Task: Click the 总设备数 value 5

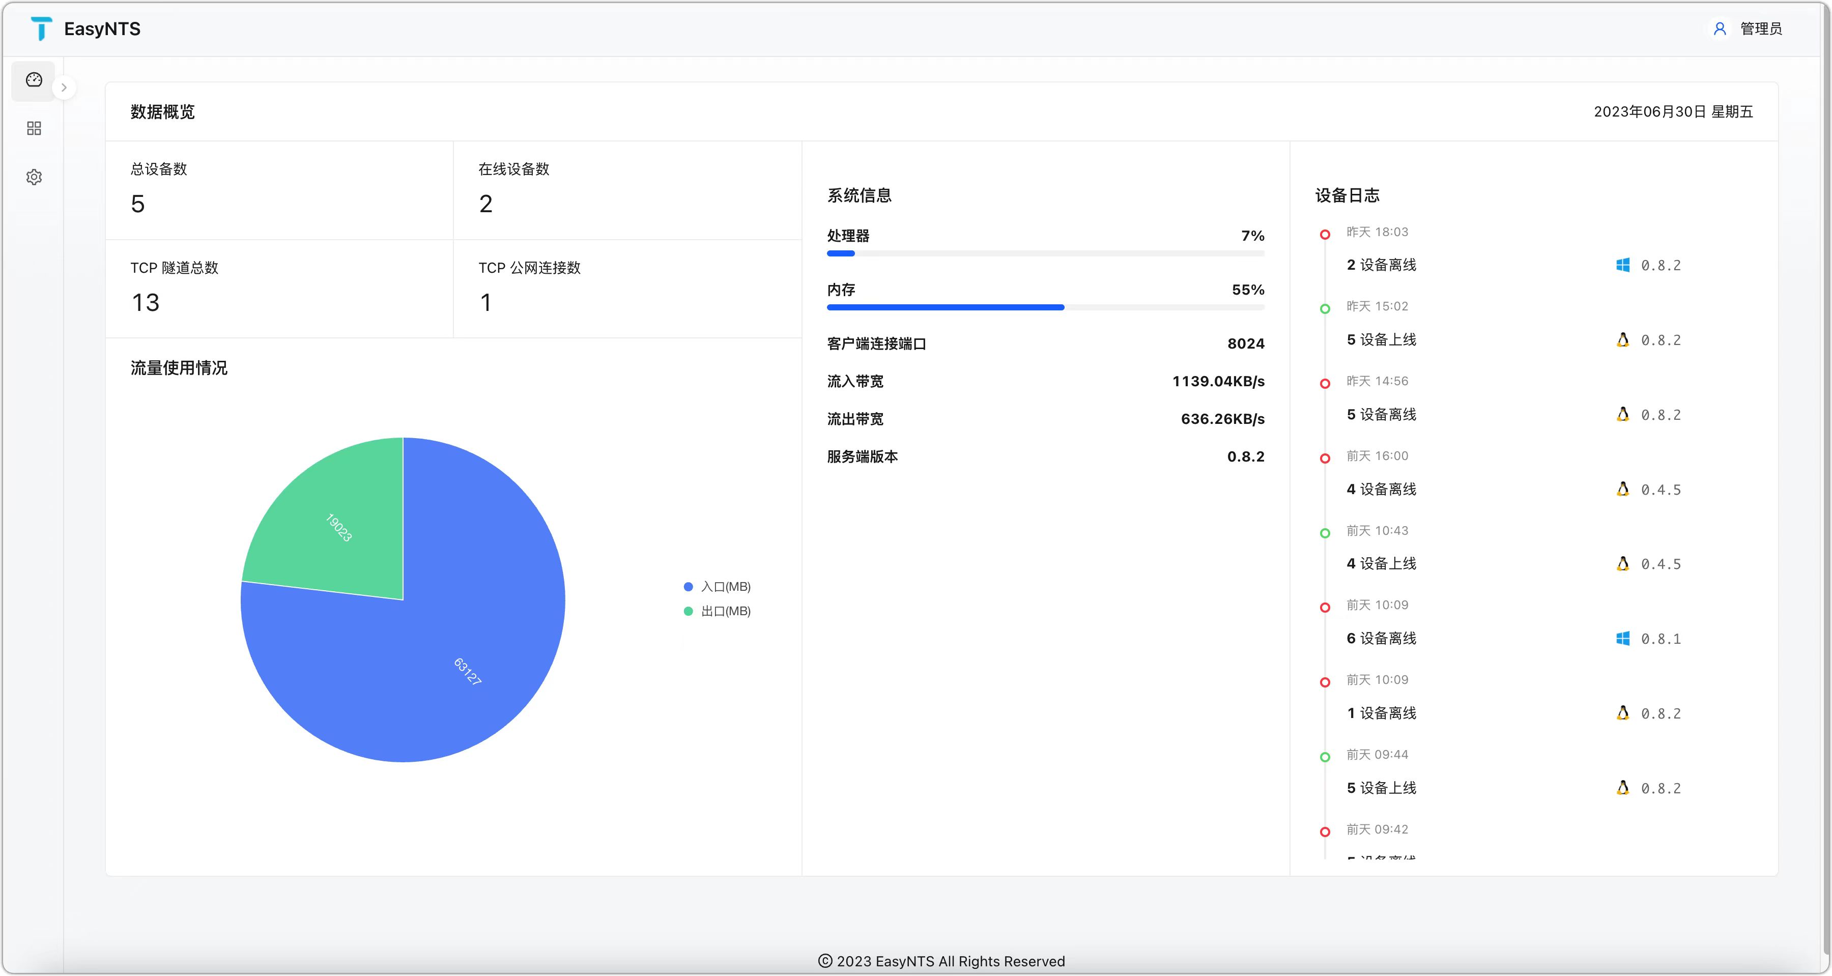Action: click(138, 204)
